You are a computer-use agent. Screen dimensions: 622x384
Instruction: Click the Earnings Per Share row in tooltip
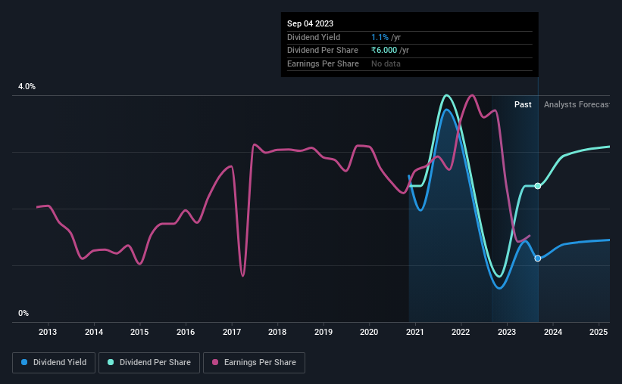point(409,63)
